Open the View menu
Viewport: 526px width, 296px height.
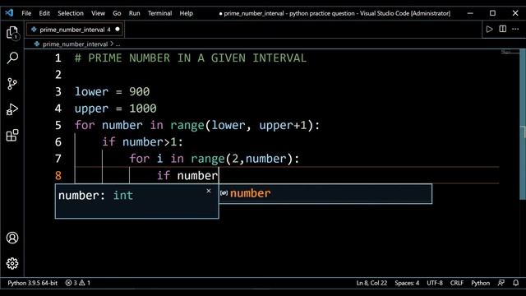pyautogui.click(x=99, y=13)
